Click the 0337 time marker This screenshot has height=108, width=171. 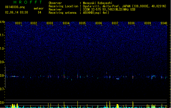pyautogui.click(x=115, y=23)
